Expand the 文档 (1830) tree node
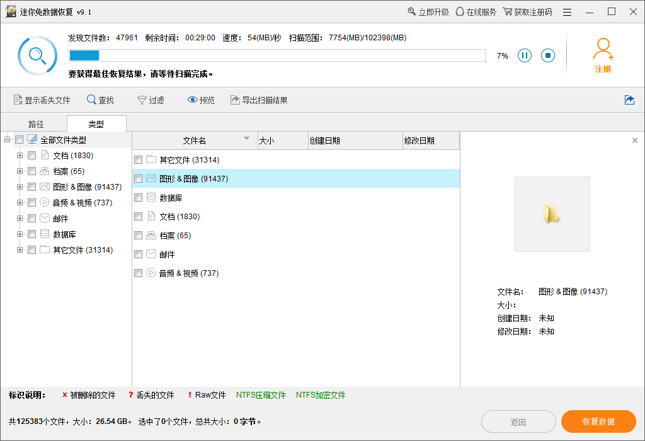The image size is (645, 441). point(20,155)
